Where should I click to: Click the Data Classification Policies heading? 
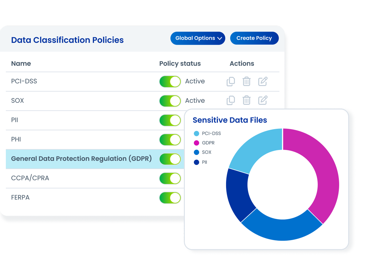67,40
